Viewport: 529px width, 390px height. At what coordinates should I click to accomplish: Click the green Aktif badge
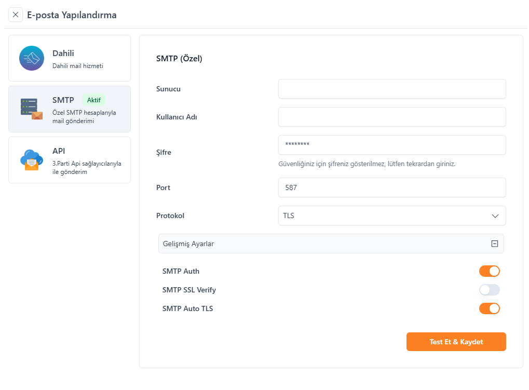94,100
